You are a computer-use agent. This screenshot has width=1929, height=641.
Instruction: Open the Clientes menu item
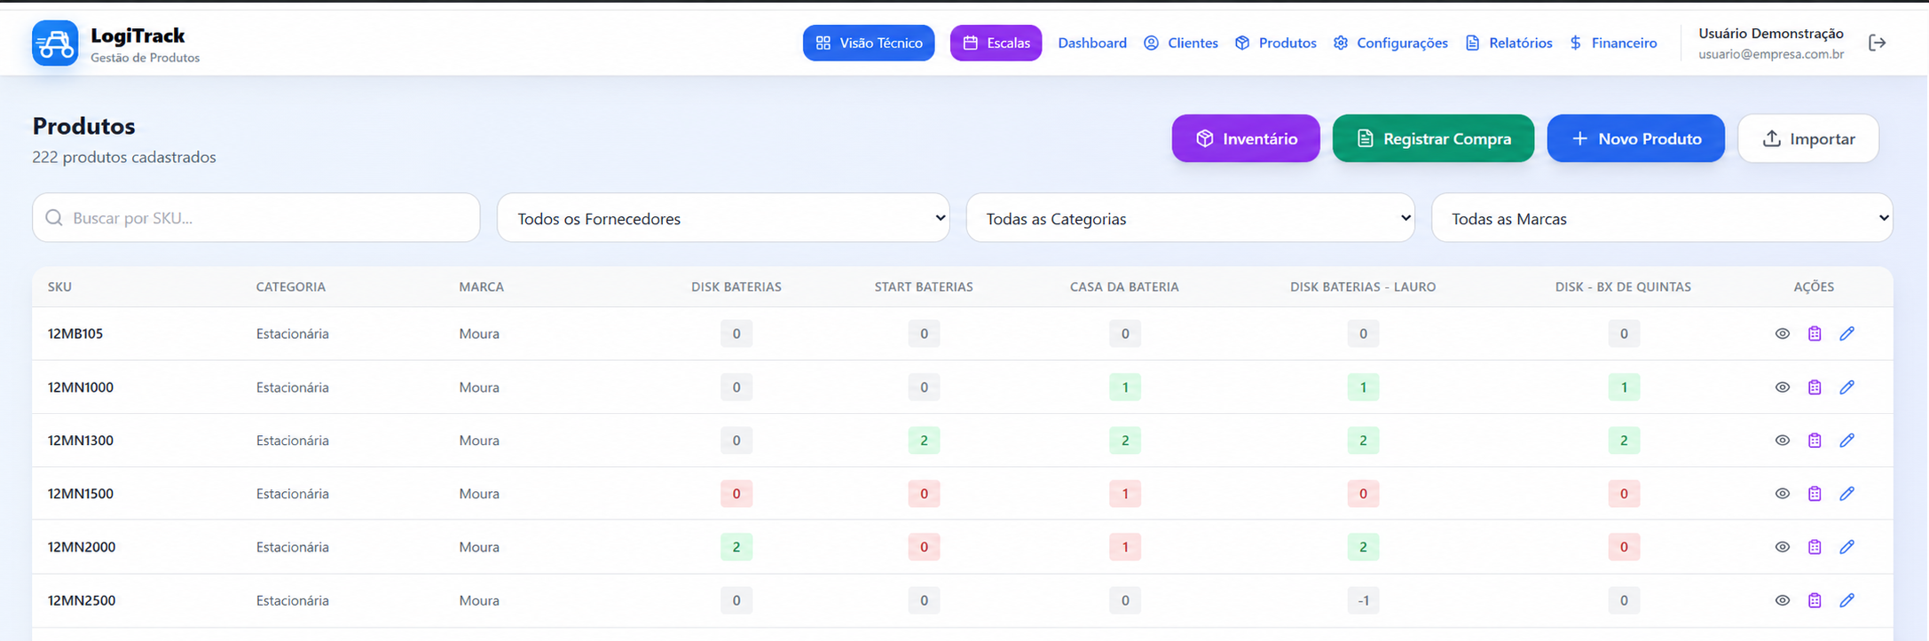click(1181, 43)
